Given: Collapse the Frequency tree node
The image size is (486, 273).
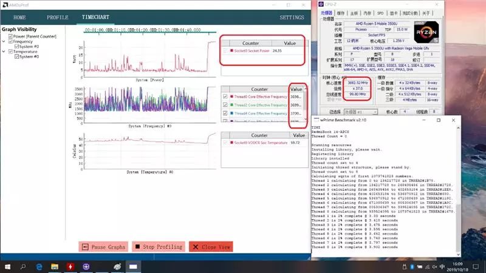Looking at the screenshot, I should point(4,41).
